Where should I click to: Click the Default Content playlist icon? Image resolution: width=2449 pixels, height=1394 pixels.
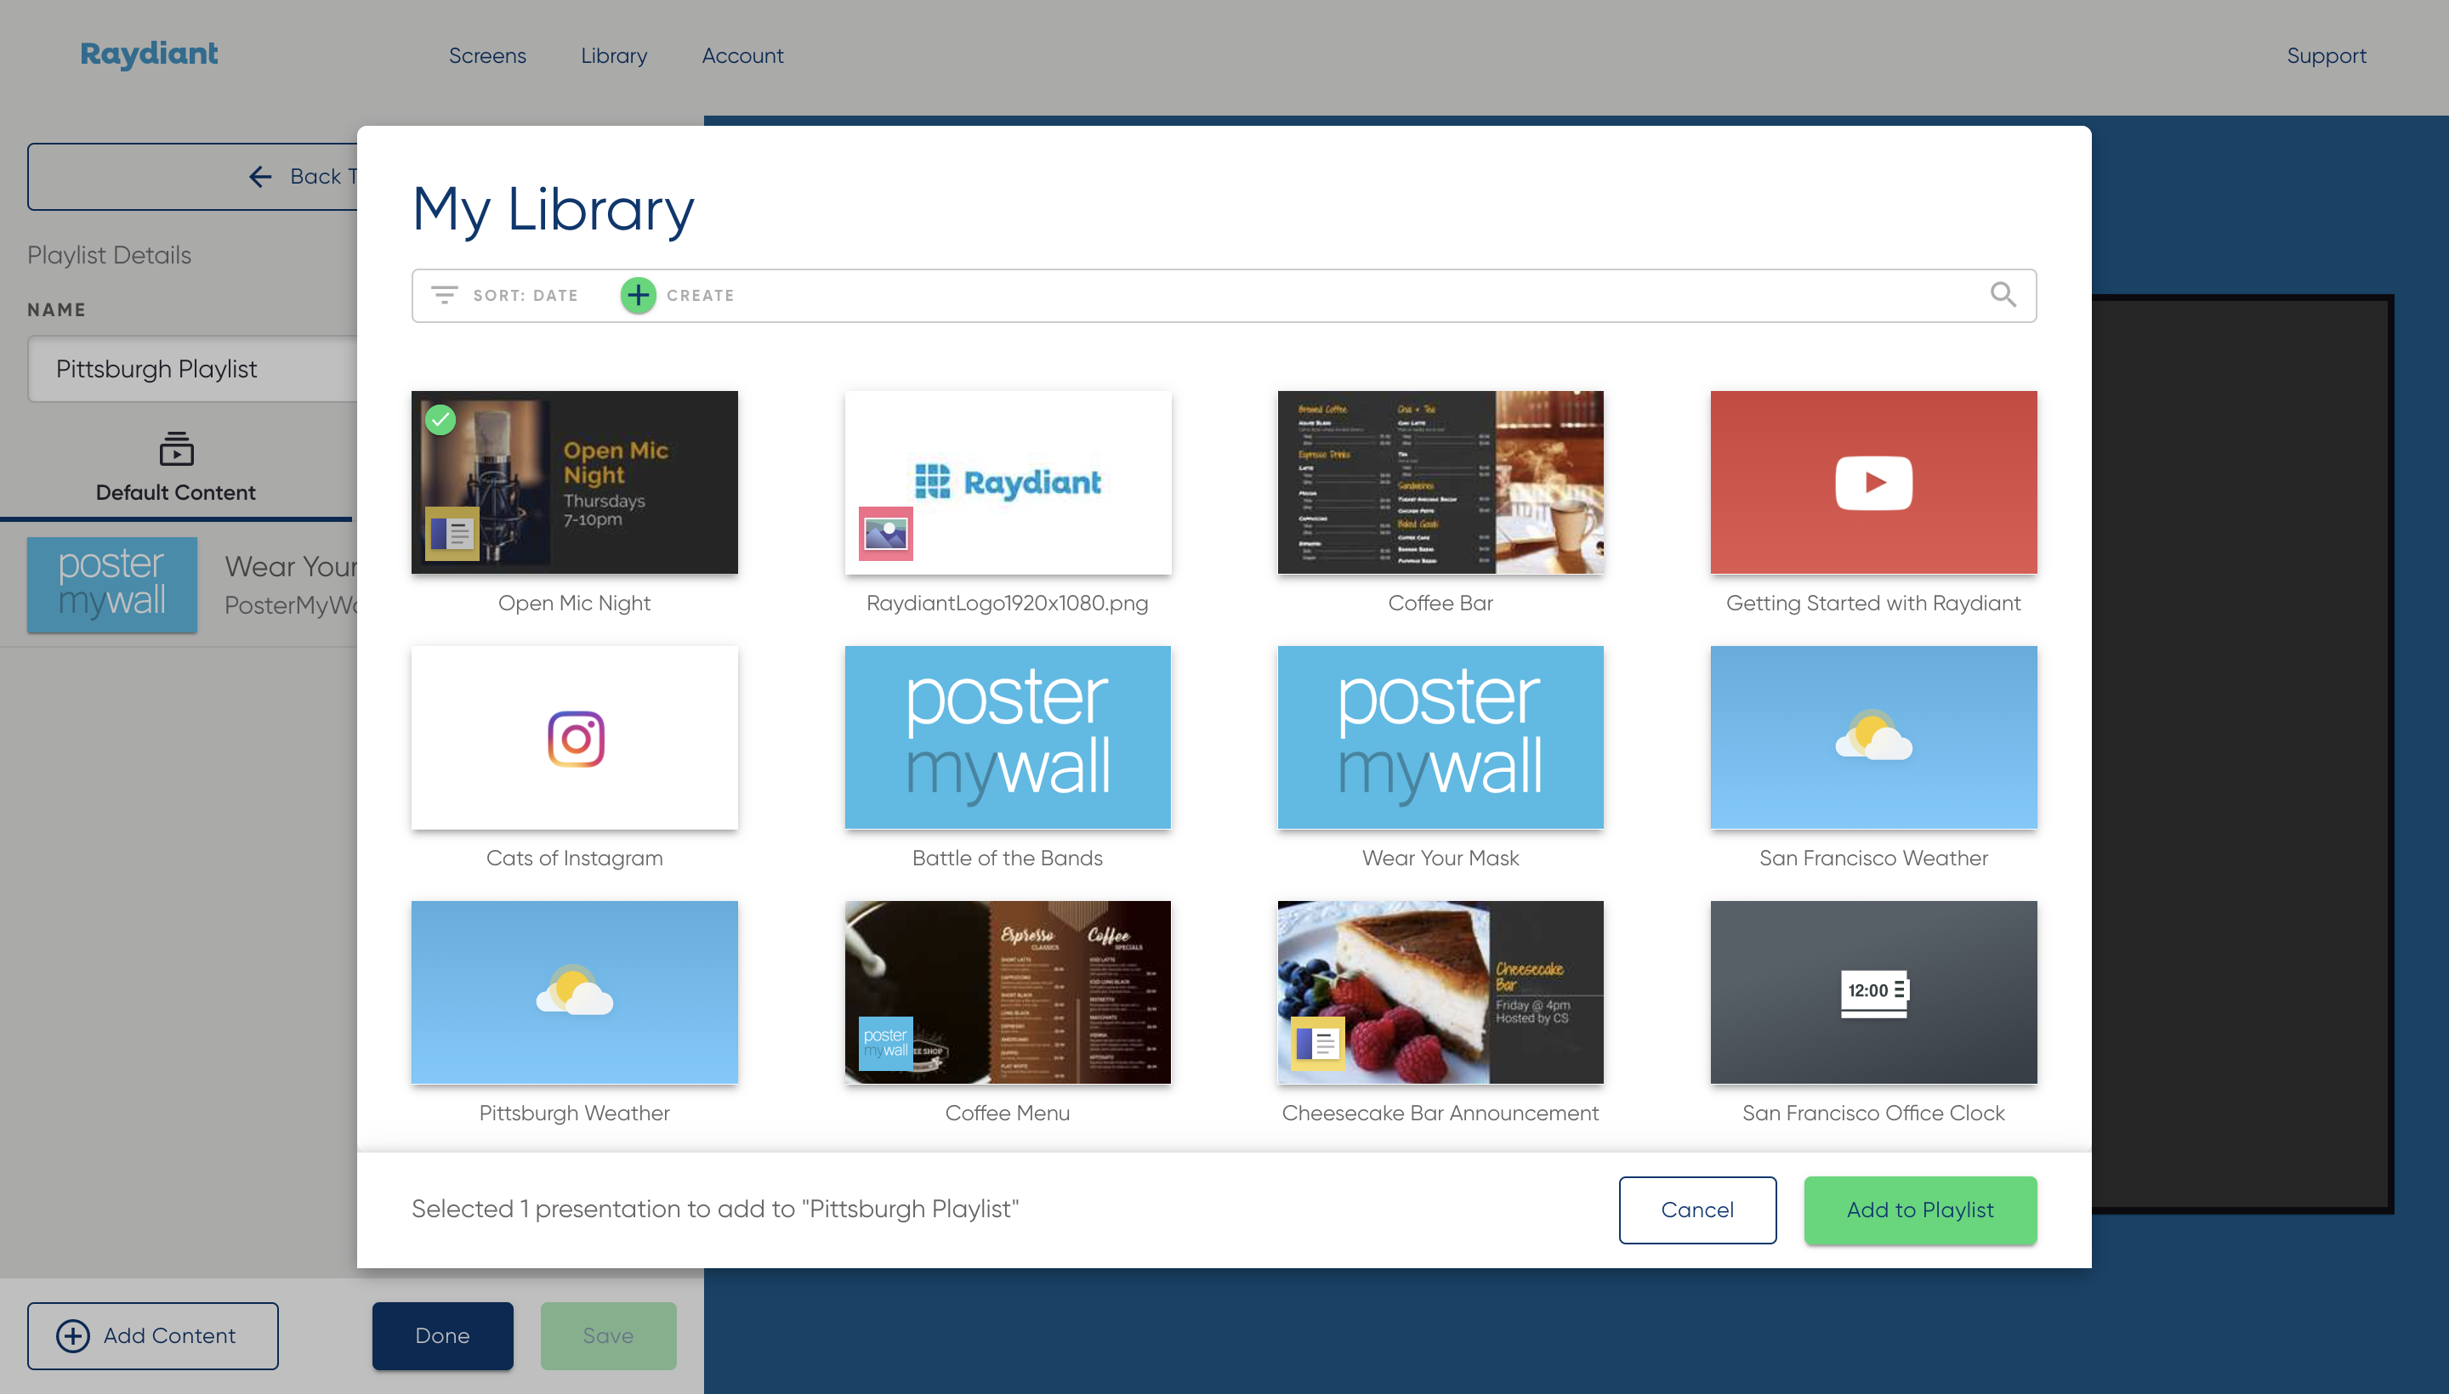[x=175, y=449]
